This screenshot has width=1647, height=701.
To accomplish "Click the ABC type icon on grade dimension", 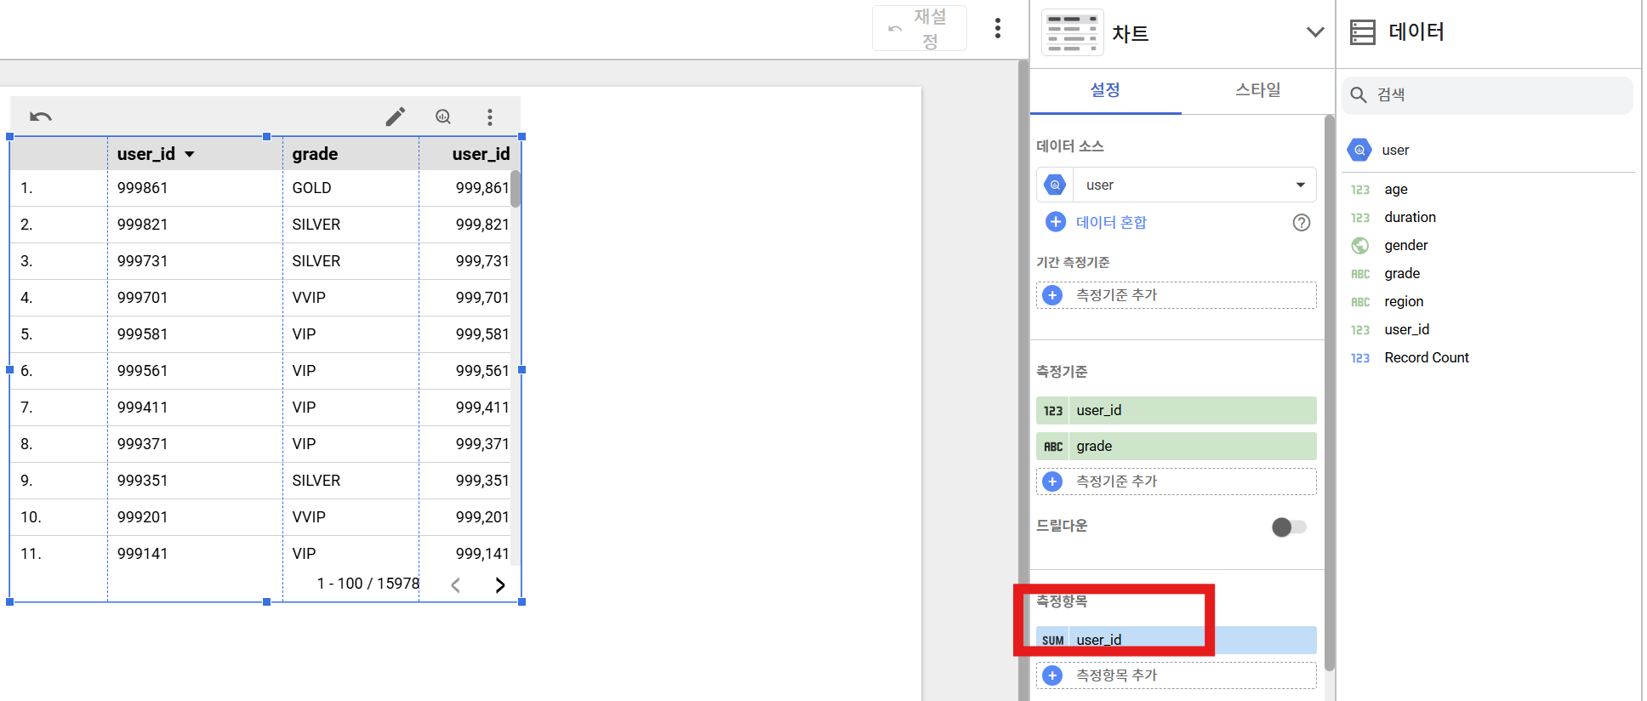I will click(x=1053, y=446).
